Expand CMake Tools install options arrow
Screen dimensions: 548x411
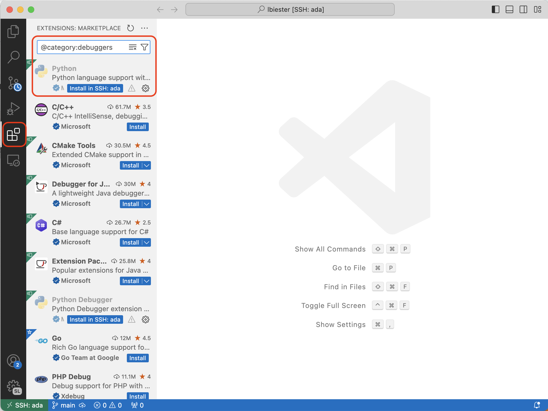(147, 166)
